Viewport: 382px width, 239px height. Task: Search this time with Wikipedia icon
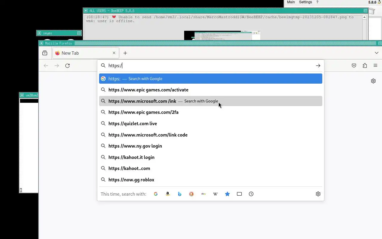(215, 194)
